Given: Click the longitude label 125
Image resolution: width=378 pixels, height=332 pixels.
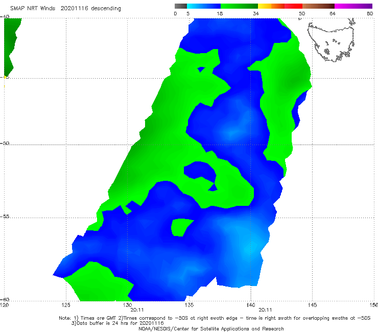Looking at the screenshot, I should click(66, 305).
